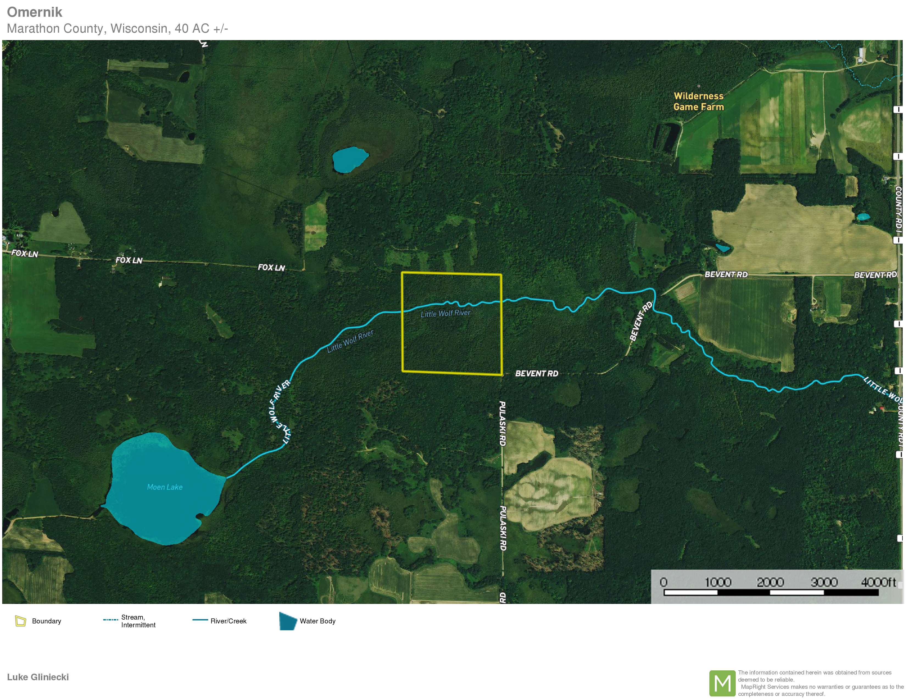Click the Moen Lake label
This screenshot has height=700, width=906.
pos(165,487)
